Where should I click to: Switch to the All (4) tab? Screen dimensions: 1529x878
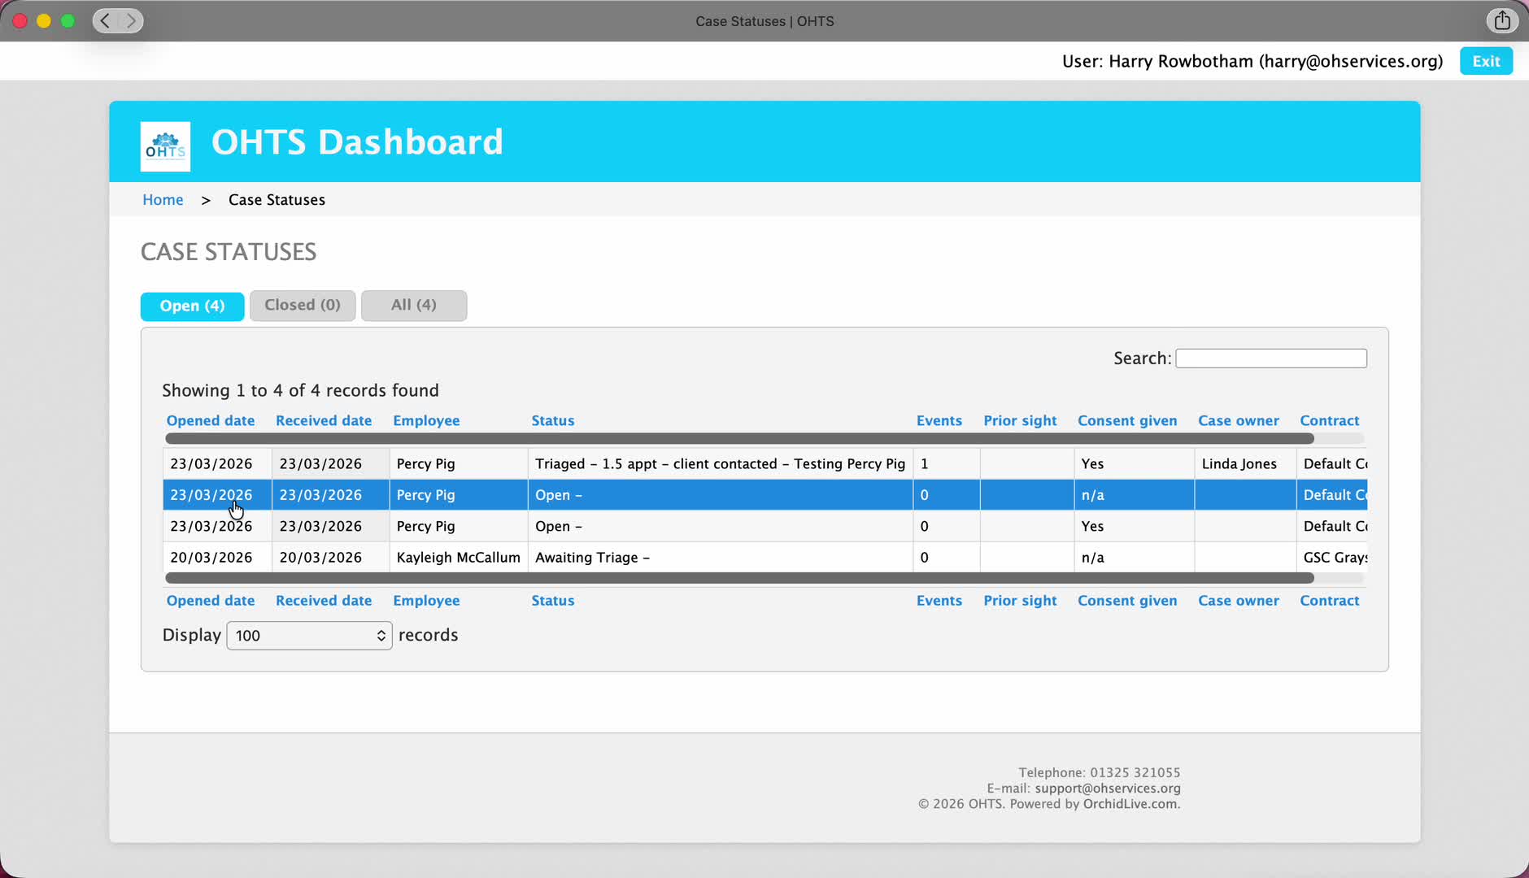click(413, 306)
